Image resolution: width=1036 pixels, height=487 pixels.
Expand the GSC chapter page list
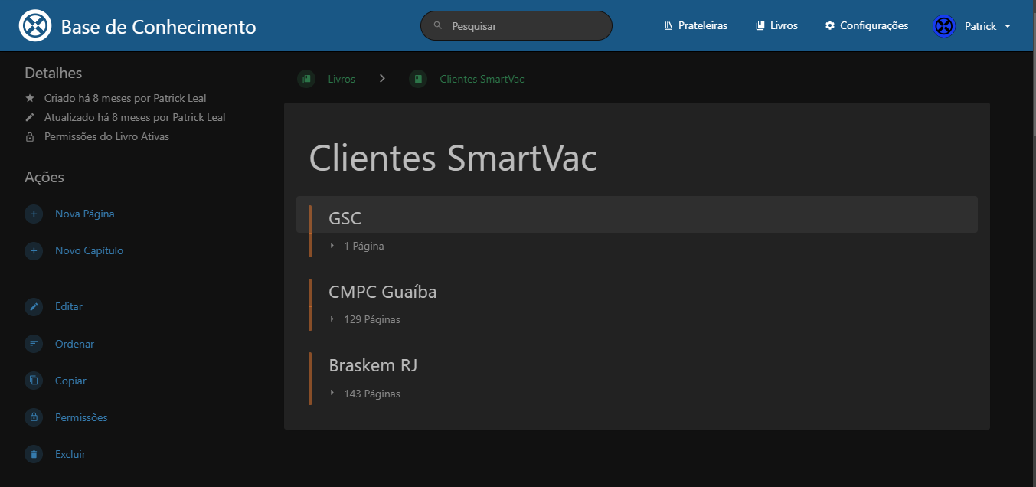357,246
